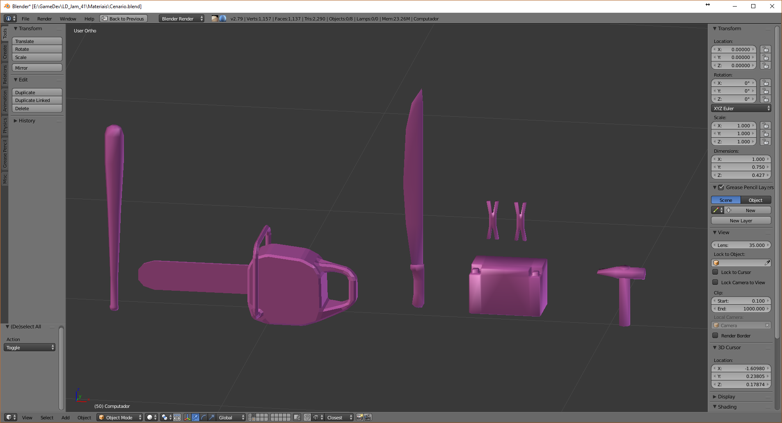This screenshot has height=423, width=782.
Task: Toggle the lock for Location X
Action: pos(765,50)
